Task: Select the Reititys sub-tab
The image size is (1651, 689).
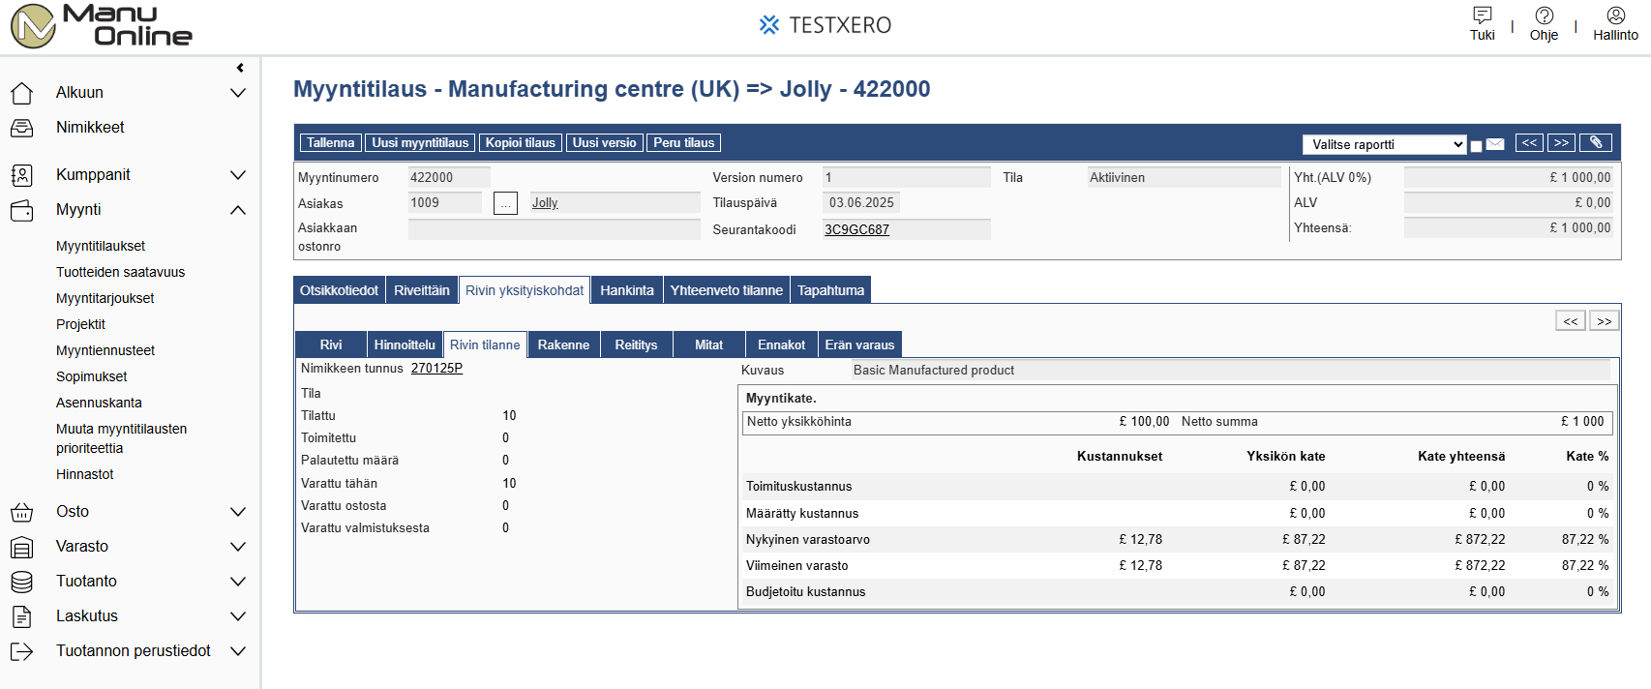Action: [x=636, y=344]
